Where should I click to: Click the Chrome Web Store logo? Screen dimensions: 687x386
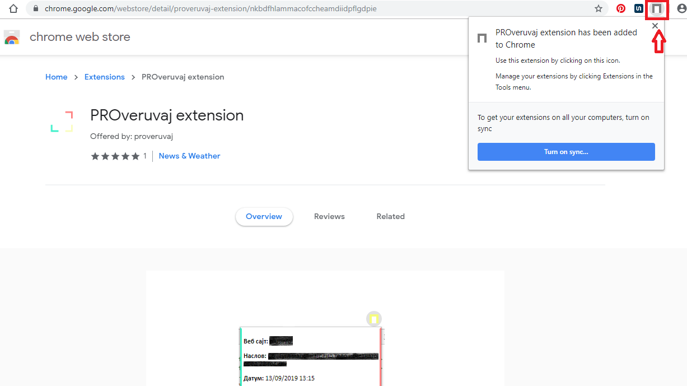(12, 38)
